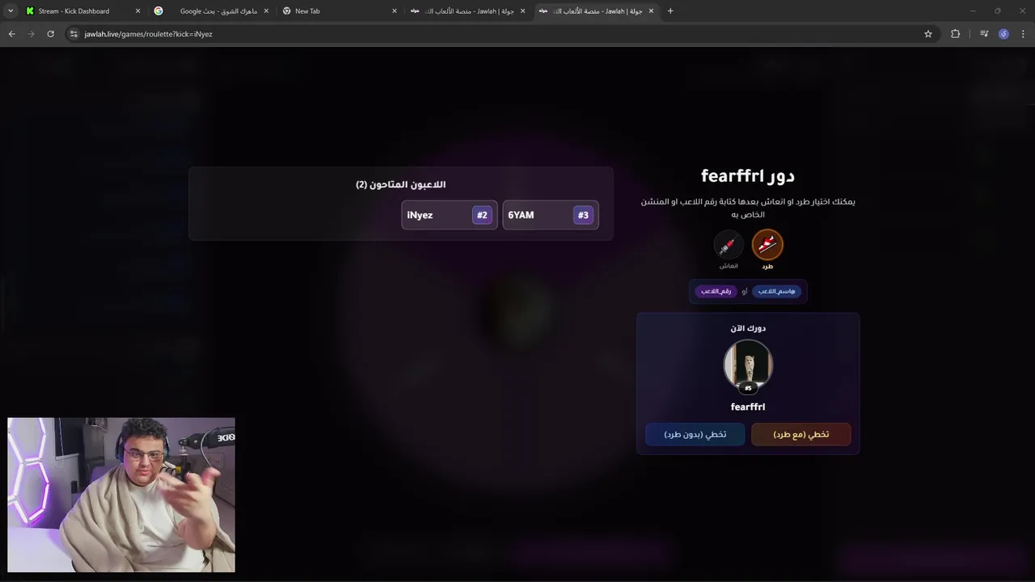Close the Google search tab
Viewport: 1035px width, 582px height.
[x=266, y=11]
